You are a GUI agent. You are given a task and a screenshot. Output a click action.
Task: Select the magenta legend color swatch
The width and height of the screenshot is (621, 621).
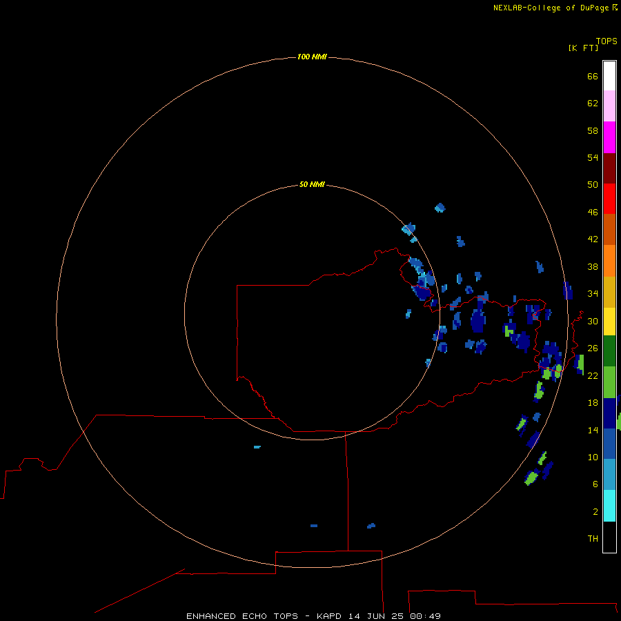pyautogui.click(x=609, y=137)
